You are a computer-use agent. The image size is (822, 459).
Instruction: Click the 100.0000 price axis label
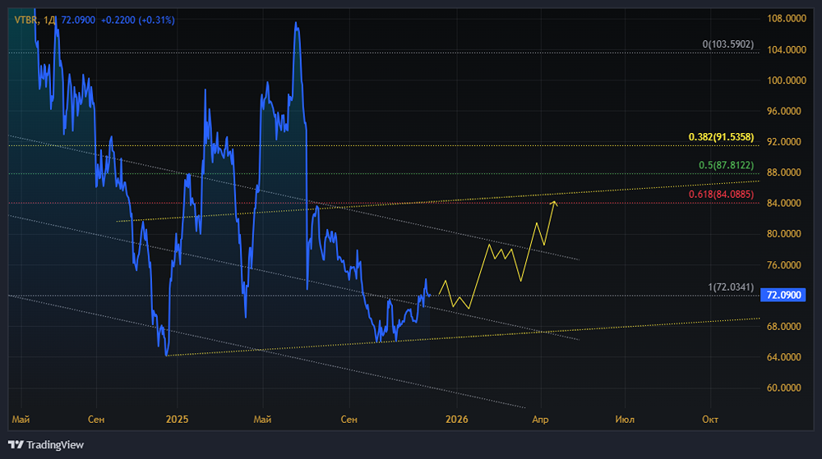(786, 80)
